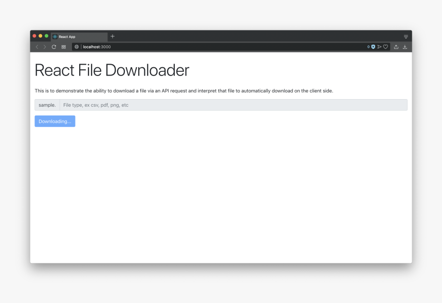The height and width of the screenshot is (303, 442).
Task: Reload the localhost page
Action: (x=54, y=47)
